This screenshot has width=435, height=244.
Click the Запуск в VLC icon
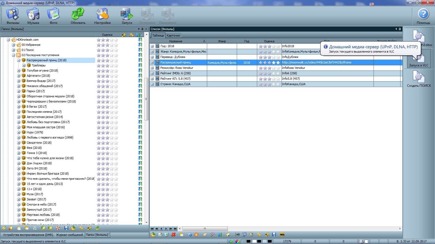tap(419, 60)
